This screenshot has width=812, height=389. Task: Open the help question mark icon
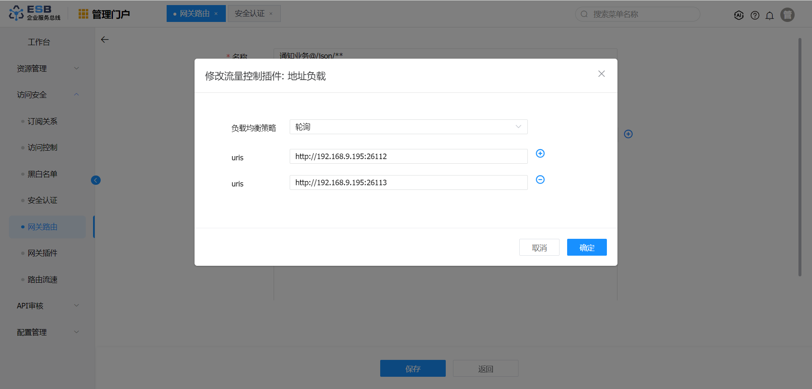[755, 16]
